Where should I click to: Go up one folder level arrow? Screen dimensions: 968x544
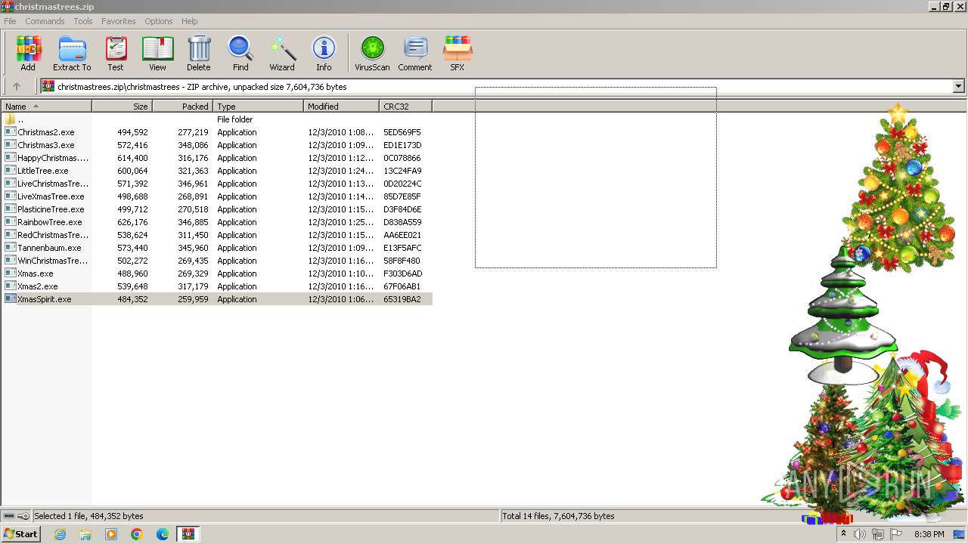17,87
